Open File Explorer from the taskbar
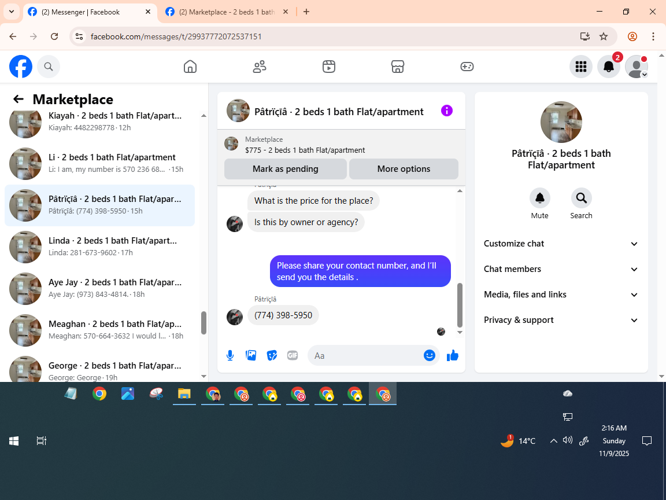This screenshot has width=666, height=500. click(184, 394)
